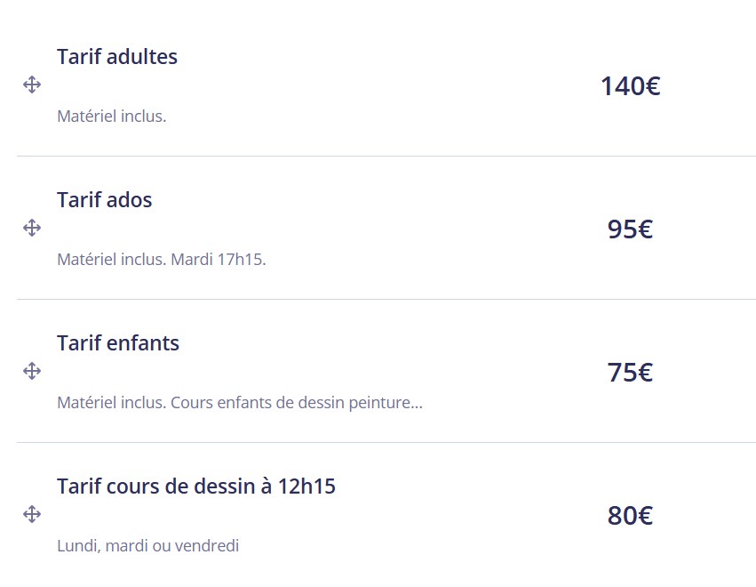Select the 95€ price amount
The height and width of the screenshot is (587, 756).
click(x=630, y=229)
